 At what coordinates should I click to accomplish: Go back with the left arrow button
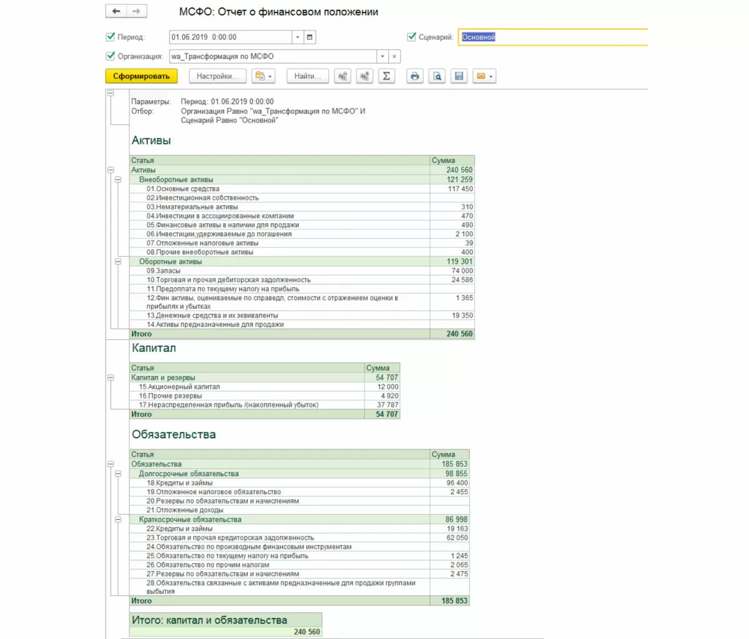[x=116, y=11]
